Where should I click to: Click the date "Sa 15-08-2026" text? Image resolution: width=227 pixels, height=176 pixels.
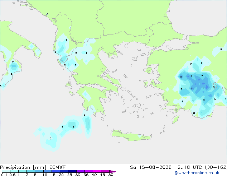151,167
